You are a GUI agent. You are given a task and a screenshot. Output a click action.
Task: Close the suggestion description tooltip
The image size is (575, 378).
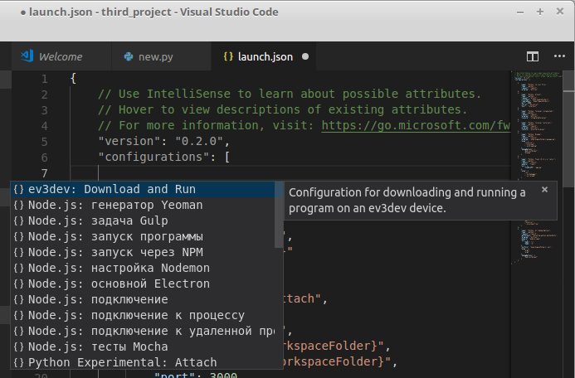click(544, 190)
